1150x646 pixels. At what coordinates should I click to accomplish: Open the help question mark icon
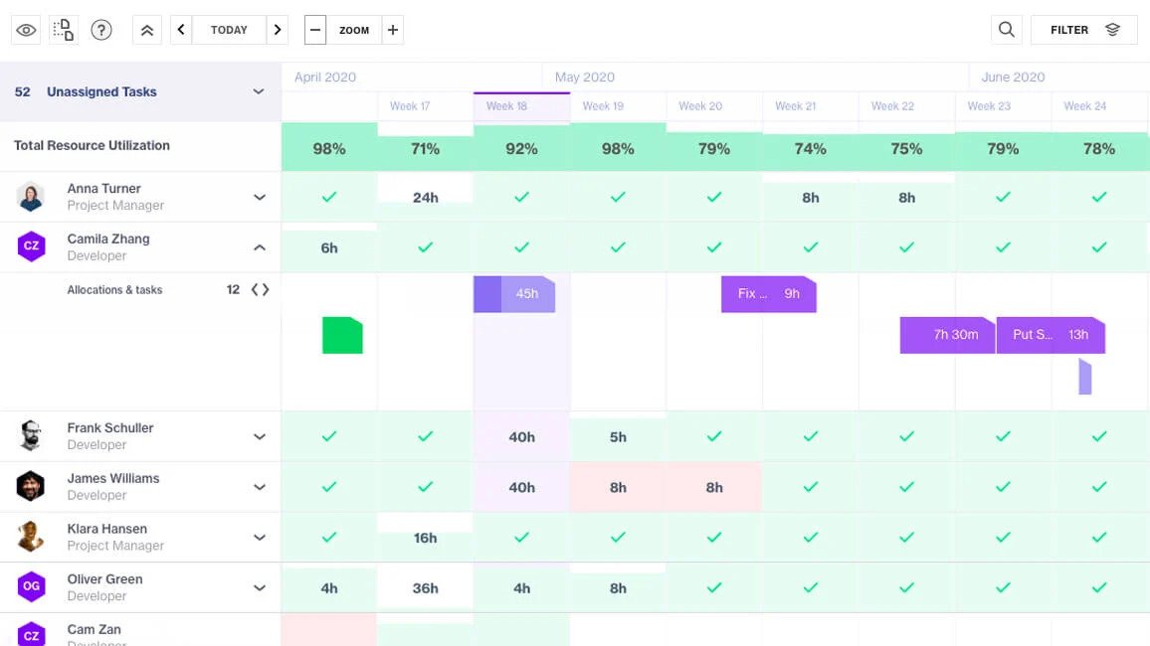101,30
